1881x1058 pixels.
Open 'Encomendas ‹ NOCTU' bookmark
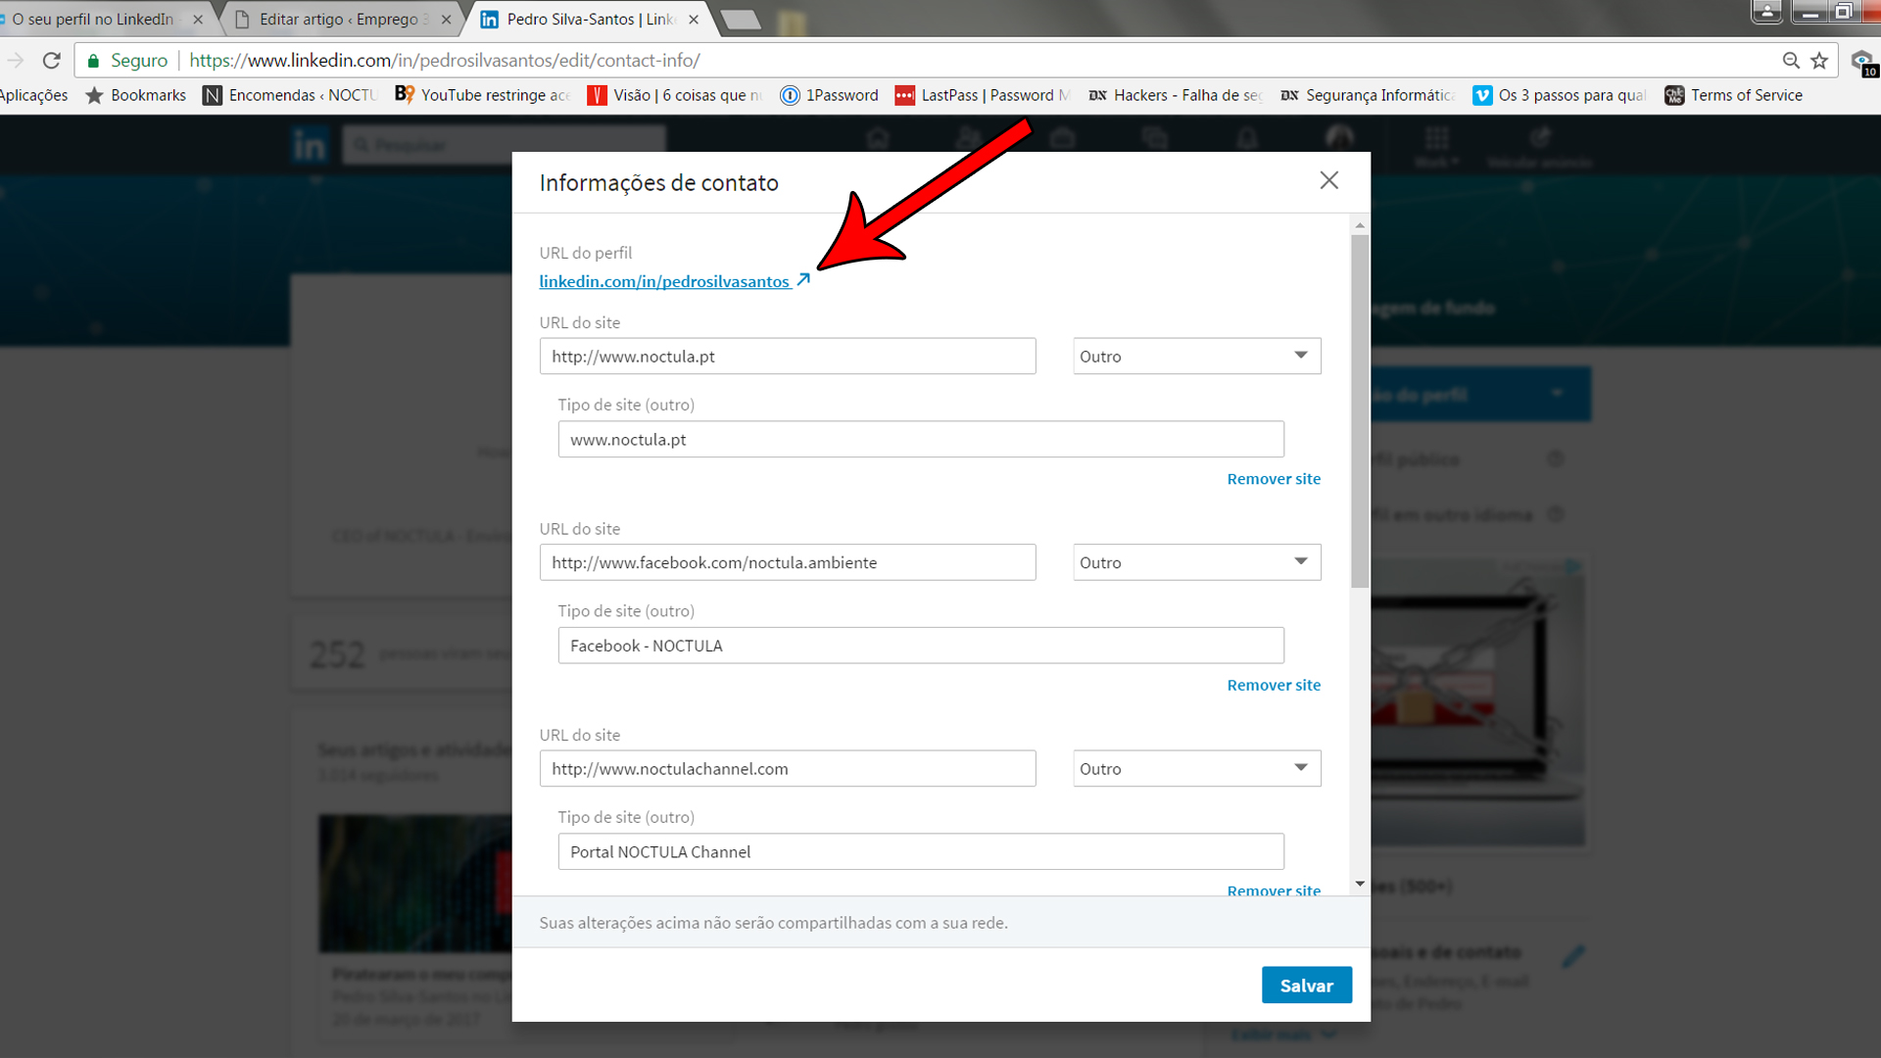290,95
